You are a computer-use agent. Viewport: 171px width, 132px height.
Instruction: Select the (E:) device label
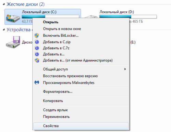[x=133, y=43]
